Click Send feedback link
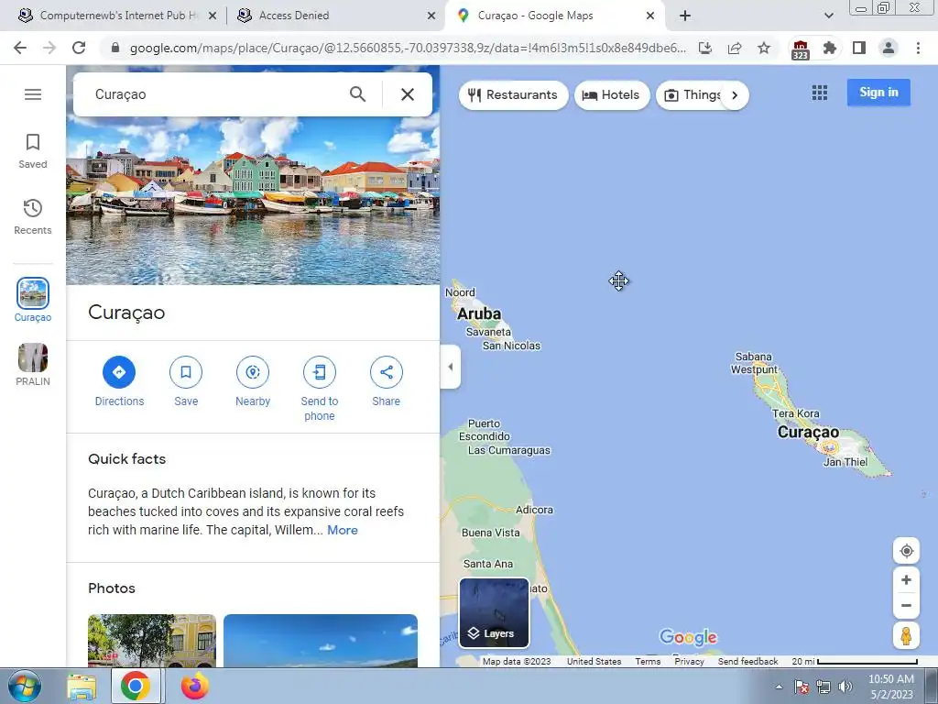This screenshot has width=938, height=704. tap(747, 662)
